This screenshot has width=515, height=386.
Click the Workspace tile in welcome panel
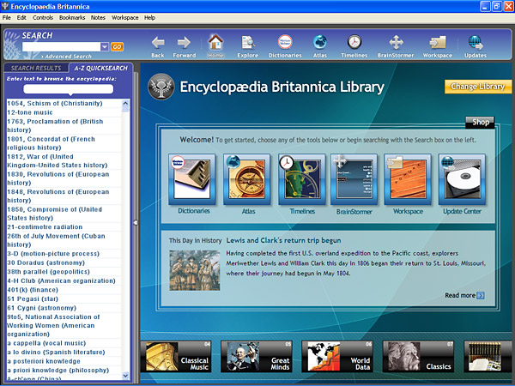[x=408, y=179]
